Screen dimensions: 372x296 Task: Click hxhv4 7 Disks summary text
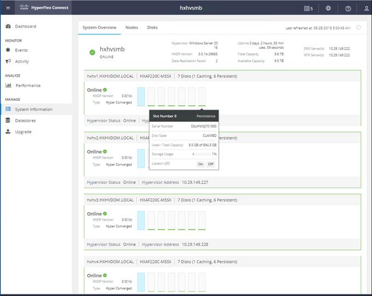coord(207,261)
